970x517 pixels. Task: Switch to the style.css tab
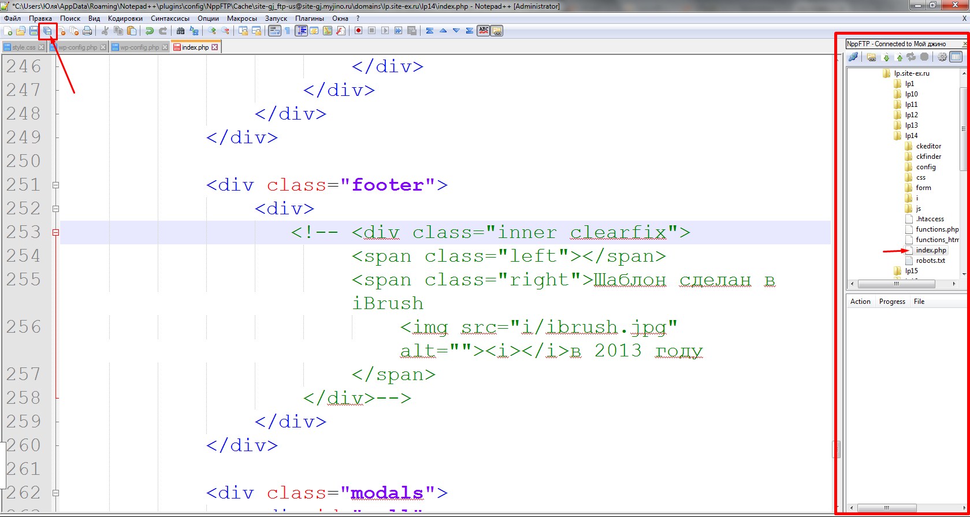click(x=23, y=47)
